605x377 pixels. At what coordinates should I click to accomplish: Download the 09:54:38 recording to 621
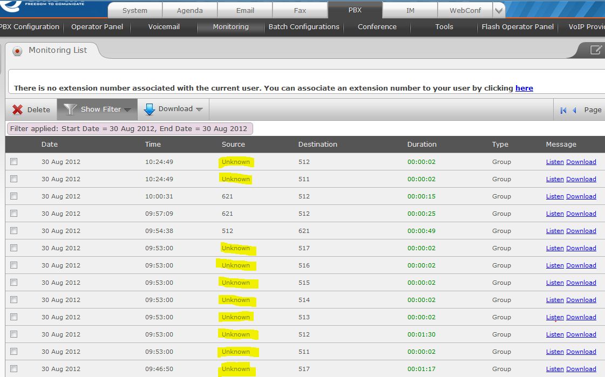581,231
